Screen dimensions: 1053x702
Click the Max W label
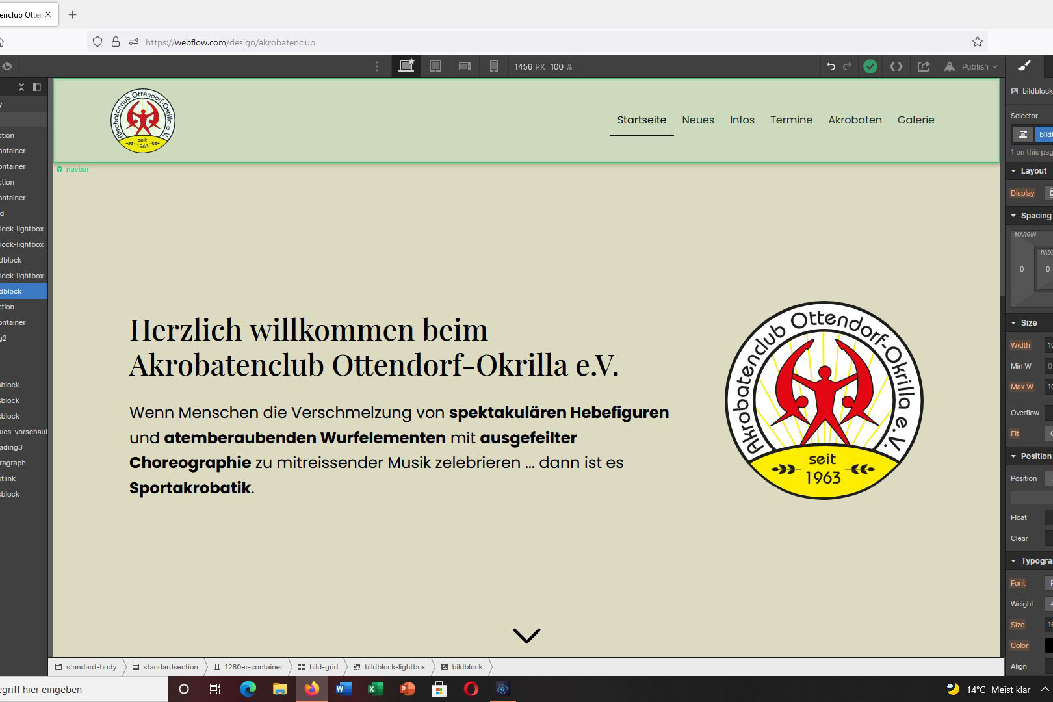[1022, 387]
